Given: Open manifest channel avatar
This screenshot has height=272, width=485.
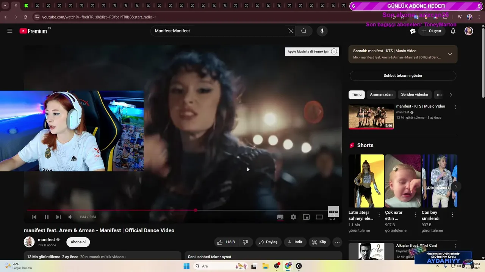Looking at the screenshot, I should (x=29, y=242).
